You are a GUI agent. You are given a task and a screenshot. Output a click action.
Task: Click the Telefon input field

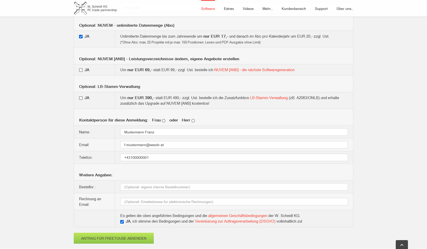tap(234, 158)
